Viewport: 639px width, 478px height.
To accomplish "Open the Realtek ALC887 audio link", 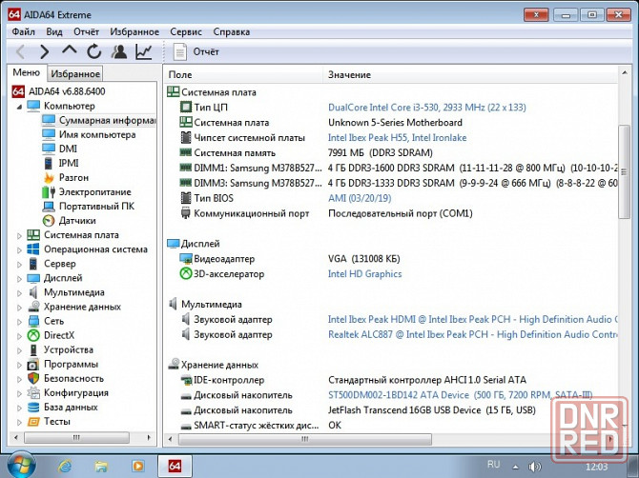I will 473,334.
